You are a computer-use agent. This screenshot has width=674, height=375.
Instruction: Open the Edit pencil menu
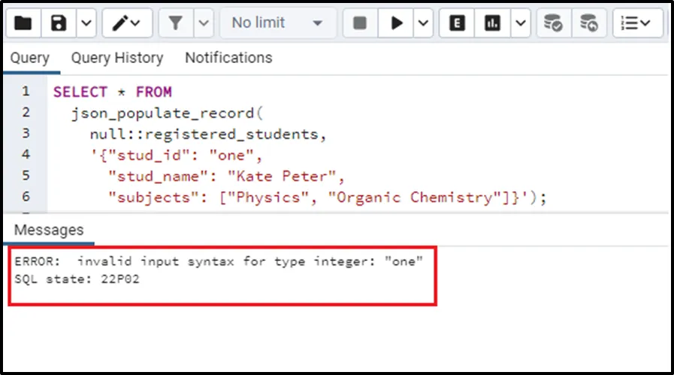[126, 23]
